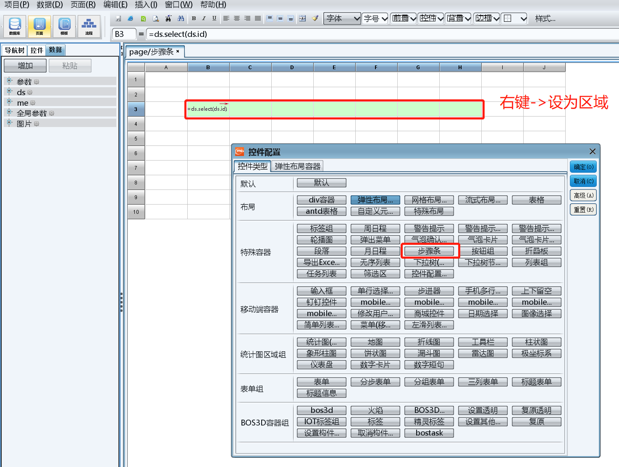Open the 前景 foreground color dropdown
Viewport: 619px width, 467px height.
pos(404,18)
